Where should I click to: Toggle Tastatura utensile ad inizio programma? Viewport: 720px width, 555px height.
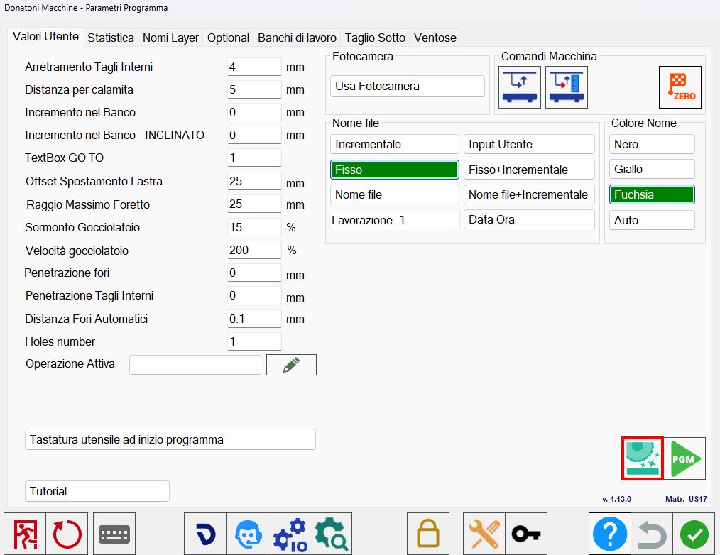(170, 440)
